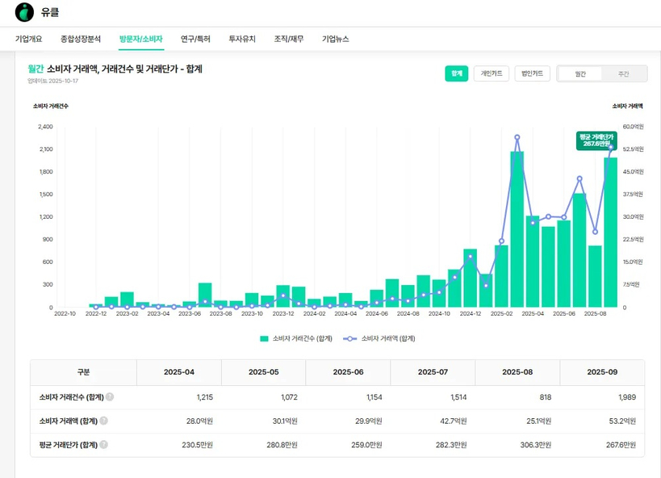Click help icon beside 평균 거래단가 (합계)
The height and width of the screenshot is (478, 661).
pos(103,444)
